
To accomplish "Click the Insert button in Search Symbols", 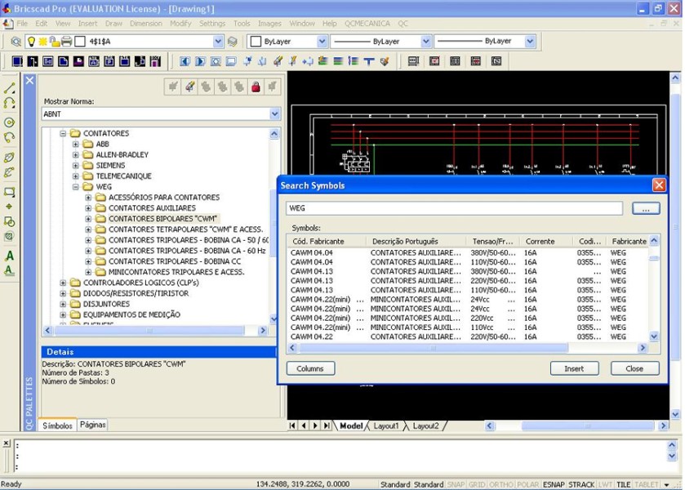I will pyautogui.click(x=574, y=368).
